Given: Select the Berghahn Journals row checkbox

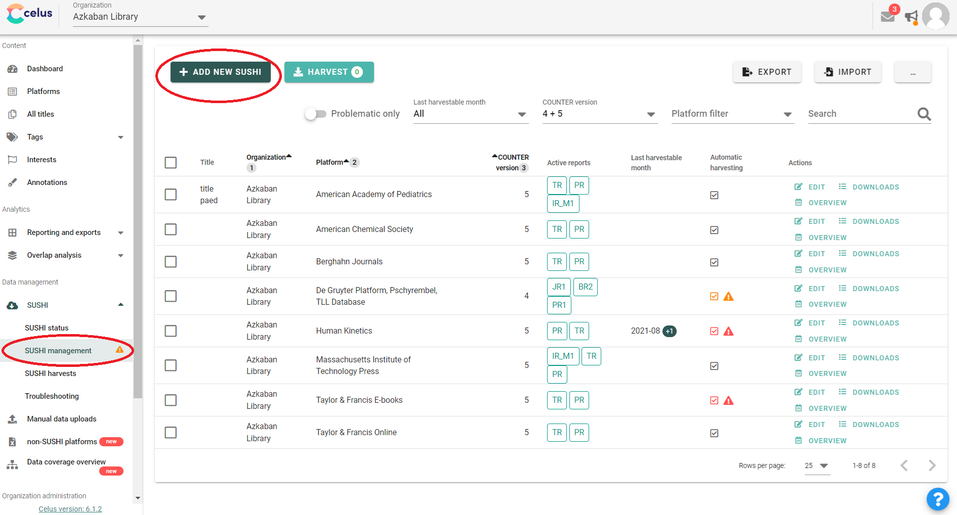Looking at the screenshot, I should pos(171,262).
